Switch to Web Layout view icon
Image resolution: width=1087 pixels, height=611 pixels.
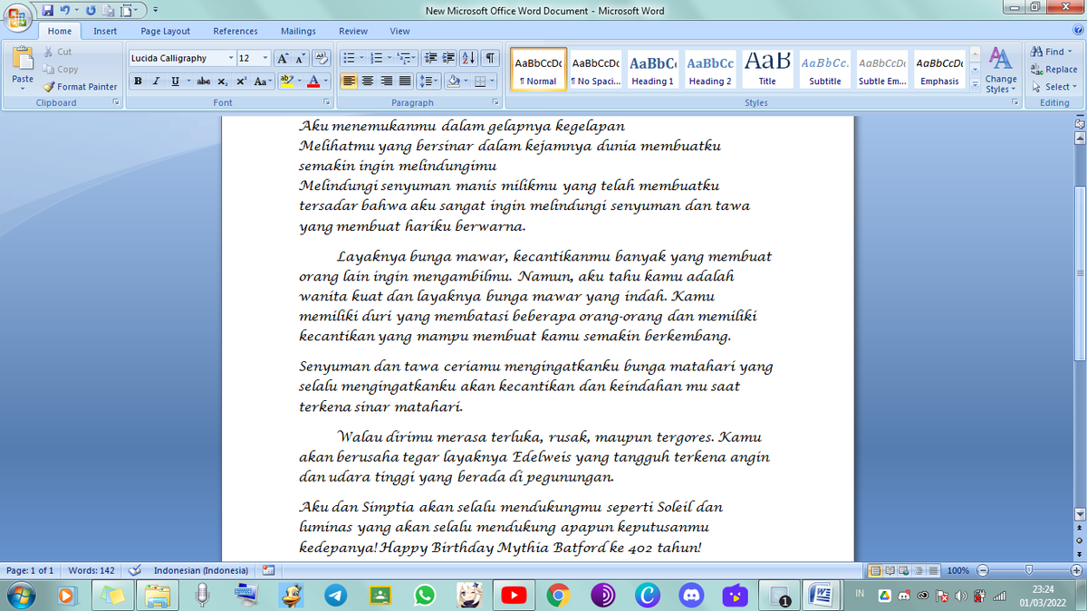click(903, 570)
